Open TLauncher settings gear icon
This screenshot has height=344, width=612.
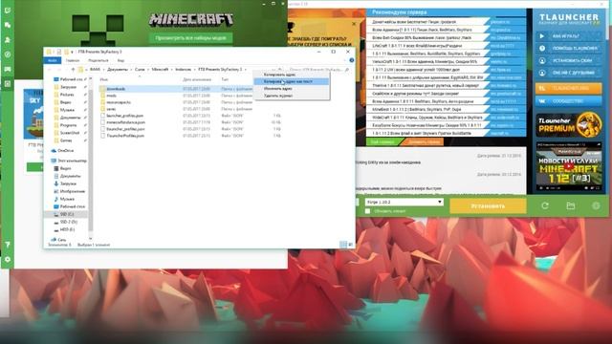(596, 205)
